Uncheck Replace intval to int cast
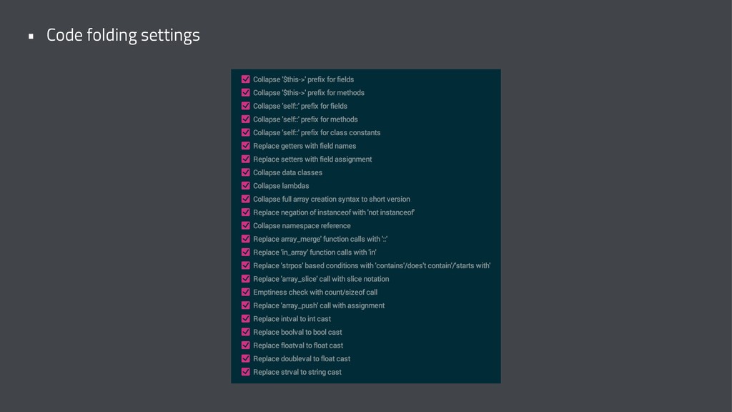Viewport: 732px width, 412px height. [x=246, y=319]
